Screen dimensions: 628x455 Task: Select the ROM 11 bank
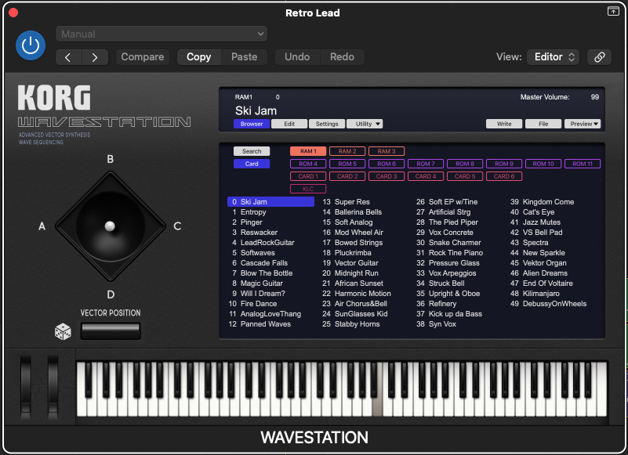583,164
